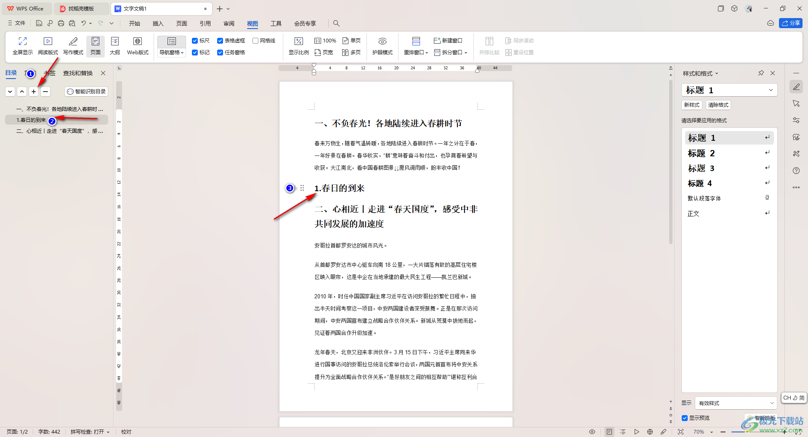Close the styles and formatting pane
Viewport: 808px width, 437px height.
pyautogui.click(x=773, y=73)
